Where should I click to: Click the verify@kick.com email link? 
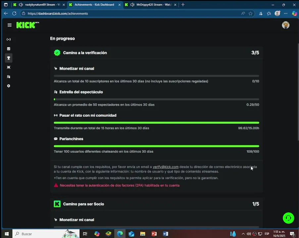tap(166, 167)
